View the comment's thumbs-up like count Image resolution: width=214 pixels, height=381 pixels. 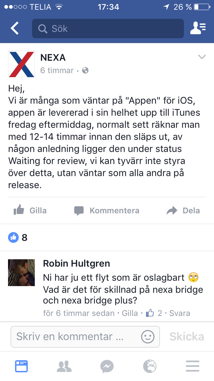tap(154, 313)
